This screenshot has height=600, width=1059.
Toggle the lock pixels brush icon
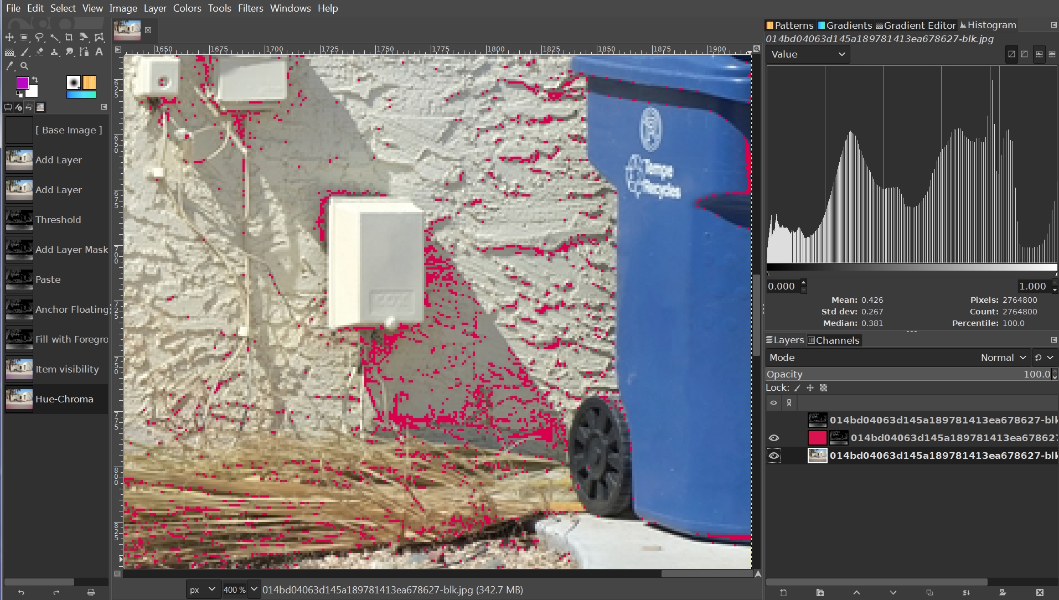(x=797, y=388)
